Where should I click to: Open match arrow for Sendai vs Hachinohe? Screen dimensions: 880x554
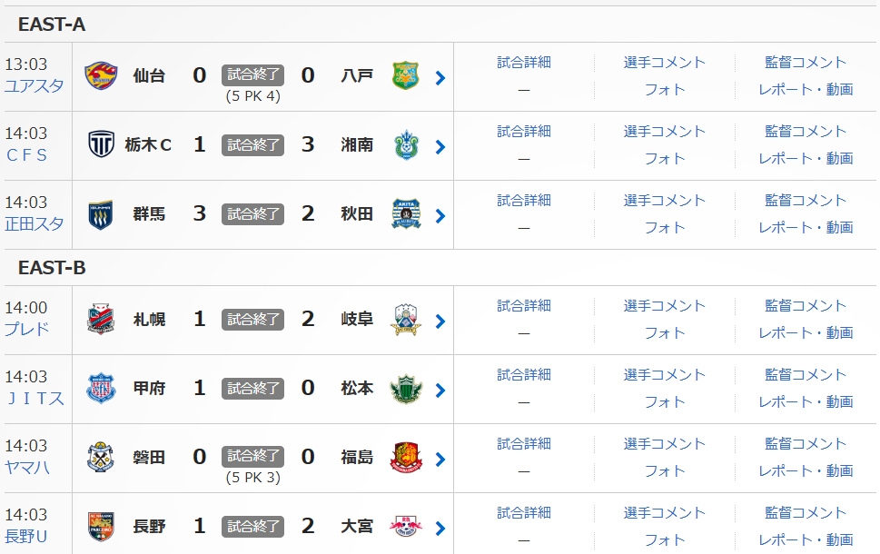440,78
